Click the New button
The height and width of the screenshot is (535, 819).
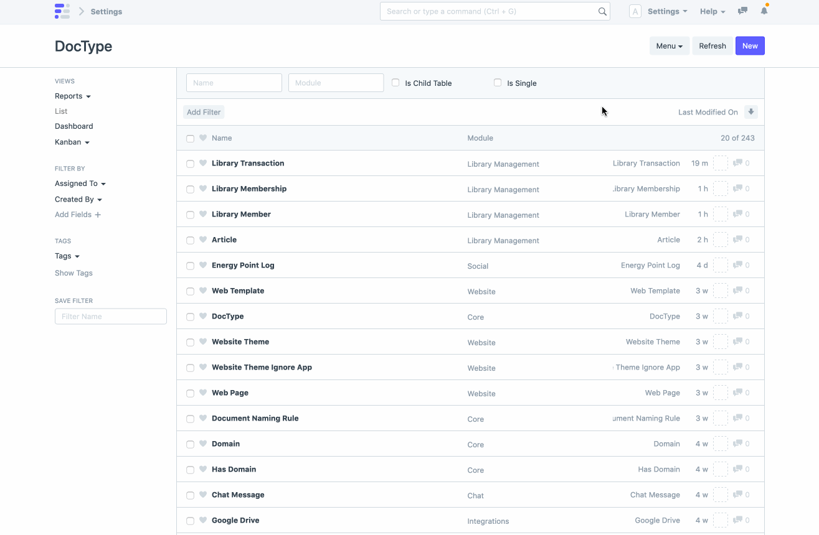749,45
